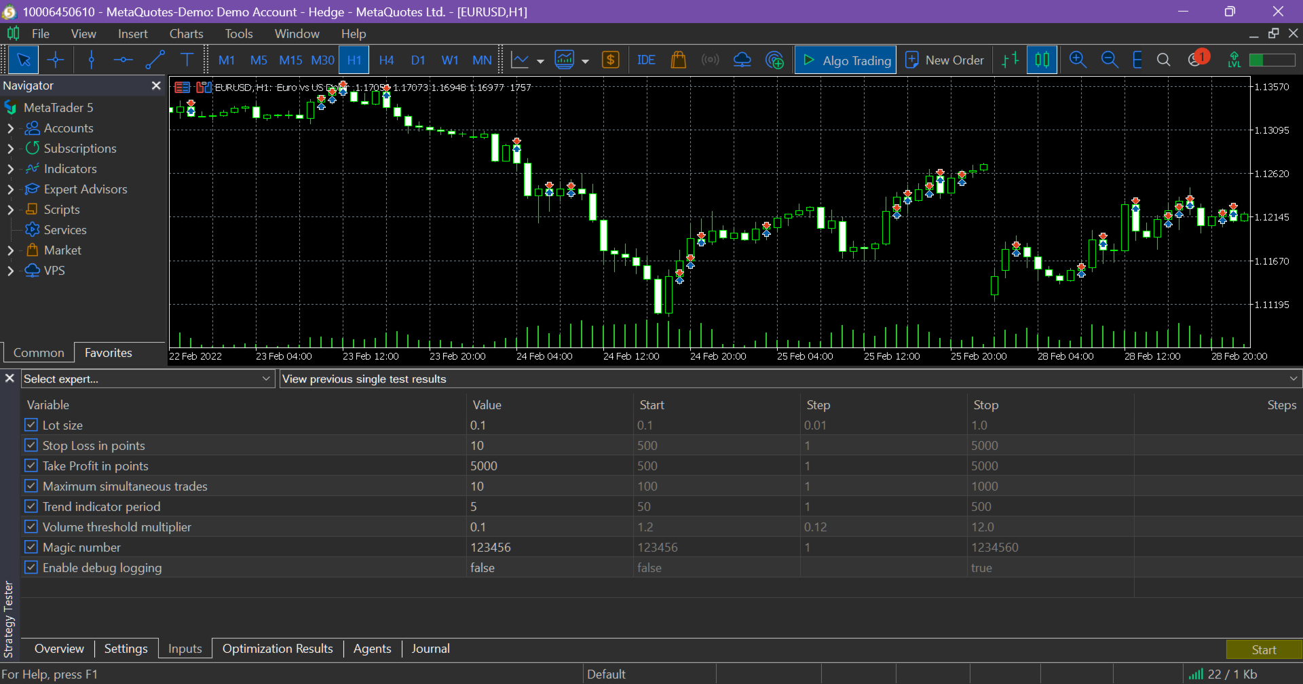Viewport: 1303px width, 684px height.
Task: Set timeframe to D1
Action: point(418,60)
